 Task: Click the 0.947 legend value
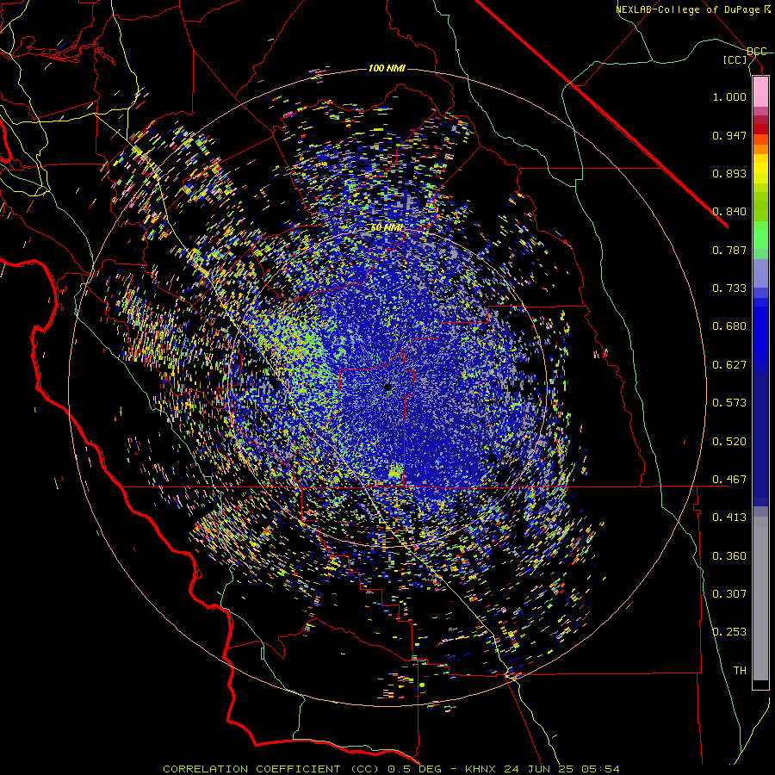pyautogui.click(x=729, y=135)
